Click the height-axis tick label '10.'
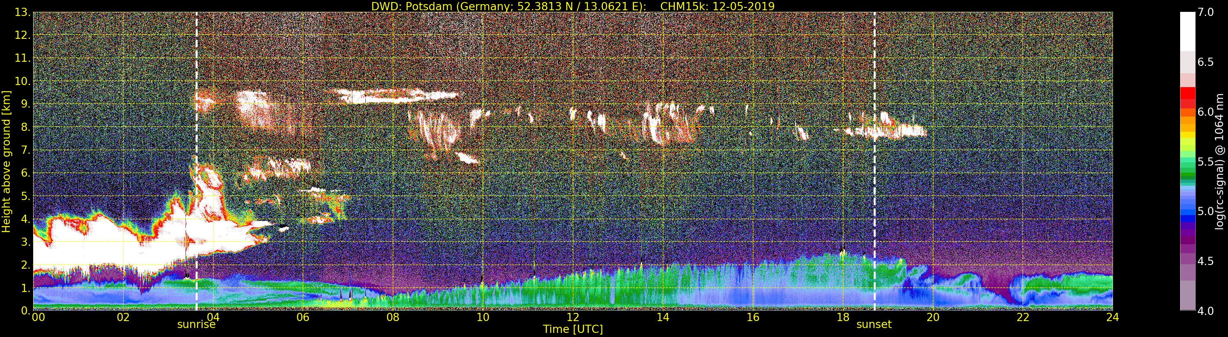This screenshot has height=337, width=1228. (x=23, y=81)
